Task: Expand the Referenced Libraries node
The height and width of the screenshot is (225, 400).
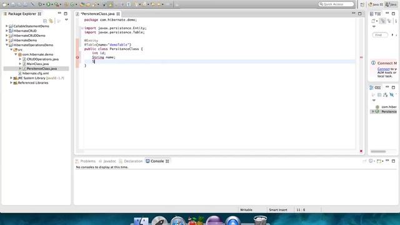Action: tap(11, 82)
